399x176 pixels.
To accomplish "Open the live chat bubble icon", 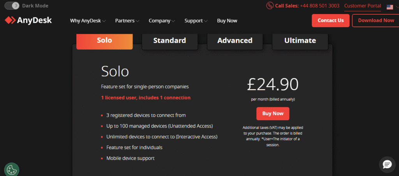I will [387, 164].
